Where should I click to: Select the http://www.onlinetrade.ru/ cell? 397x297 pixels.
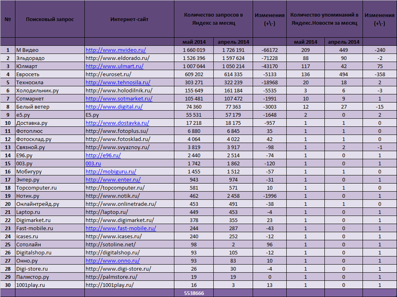coord(129,204)
